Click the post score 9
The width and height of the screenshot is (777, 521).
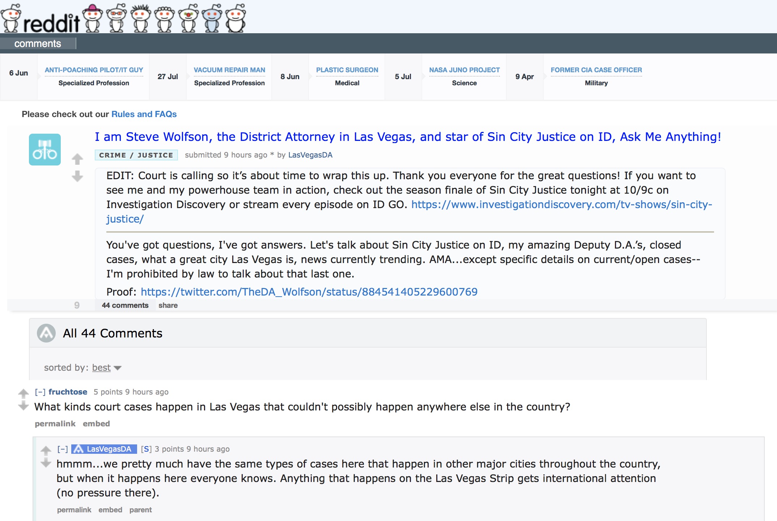point(77,305)
